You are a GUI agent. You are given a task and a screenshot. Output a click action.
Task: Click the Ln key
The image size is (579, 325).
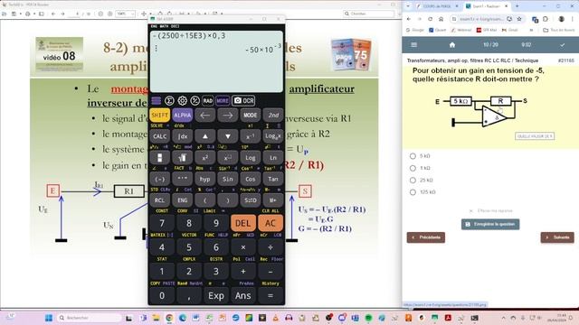(x=273, y=158)
